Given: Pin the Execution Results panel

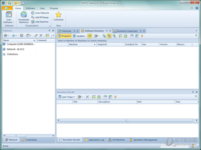Looking at the screenshot, I should (x=193, y=92).
